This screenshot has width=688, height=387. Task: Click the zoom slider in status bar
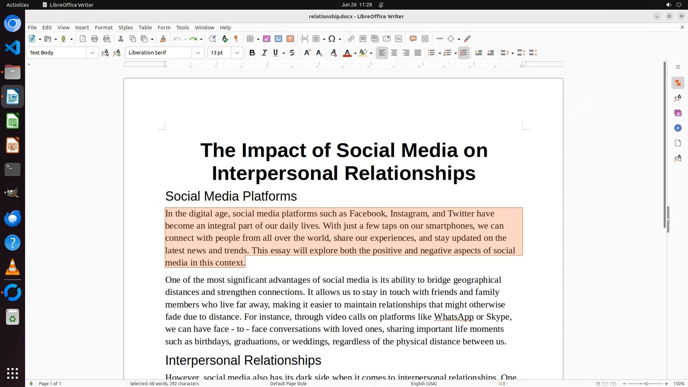tap(646, 384)
